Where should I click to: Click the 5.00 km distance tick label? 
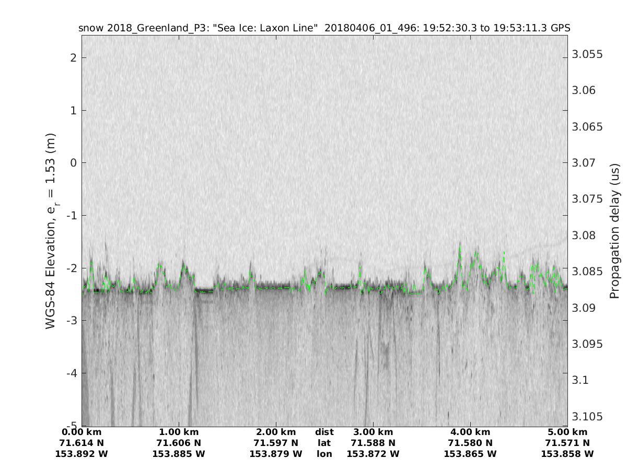pyautogui.click(x=567, y=432)
